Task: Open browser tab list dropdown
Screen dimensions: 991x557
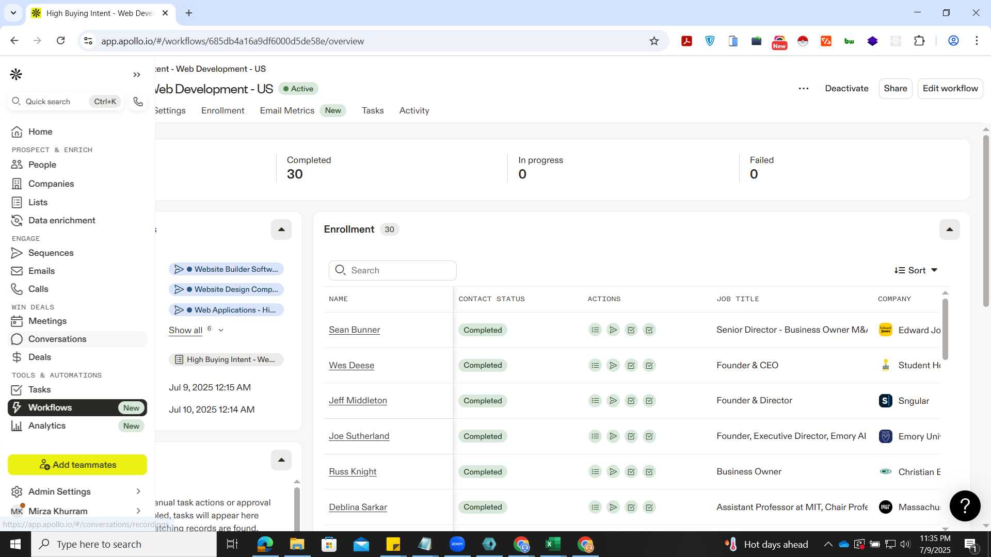Action: (13, 13)
